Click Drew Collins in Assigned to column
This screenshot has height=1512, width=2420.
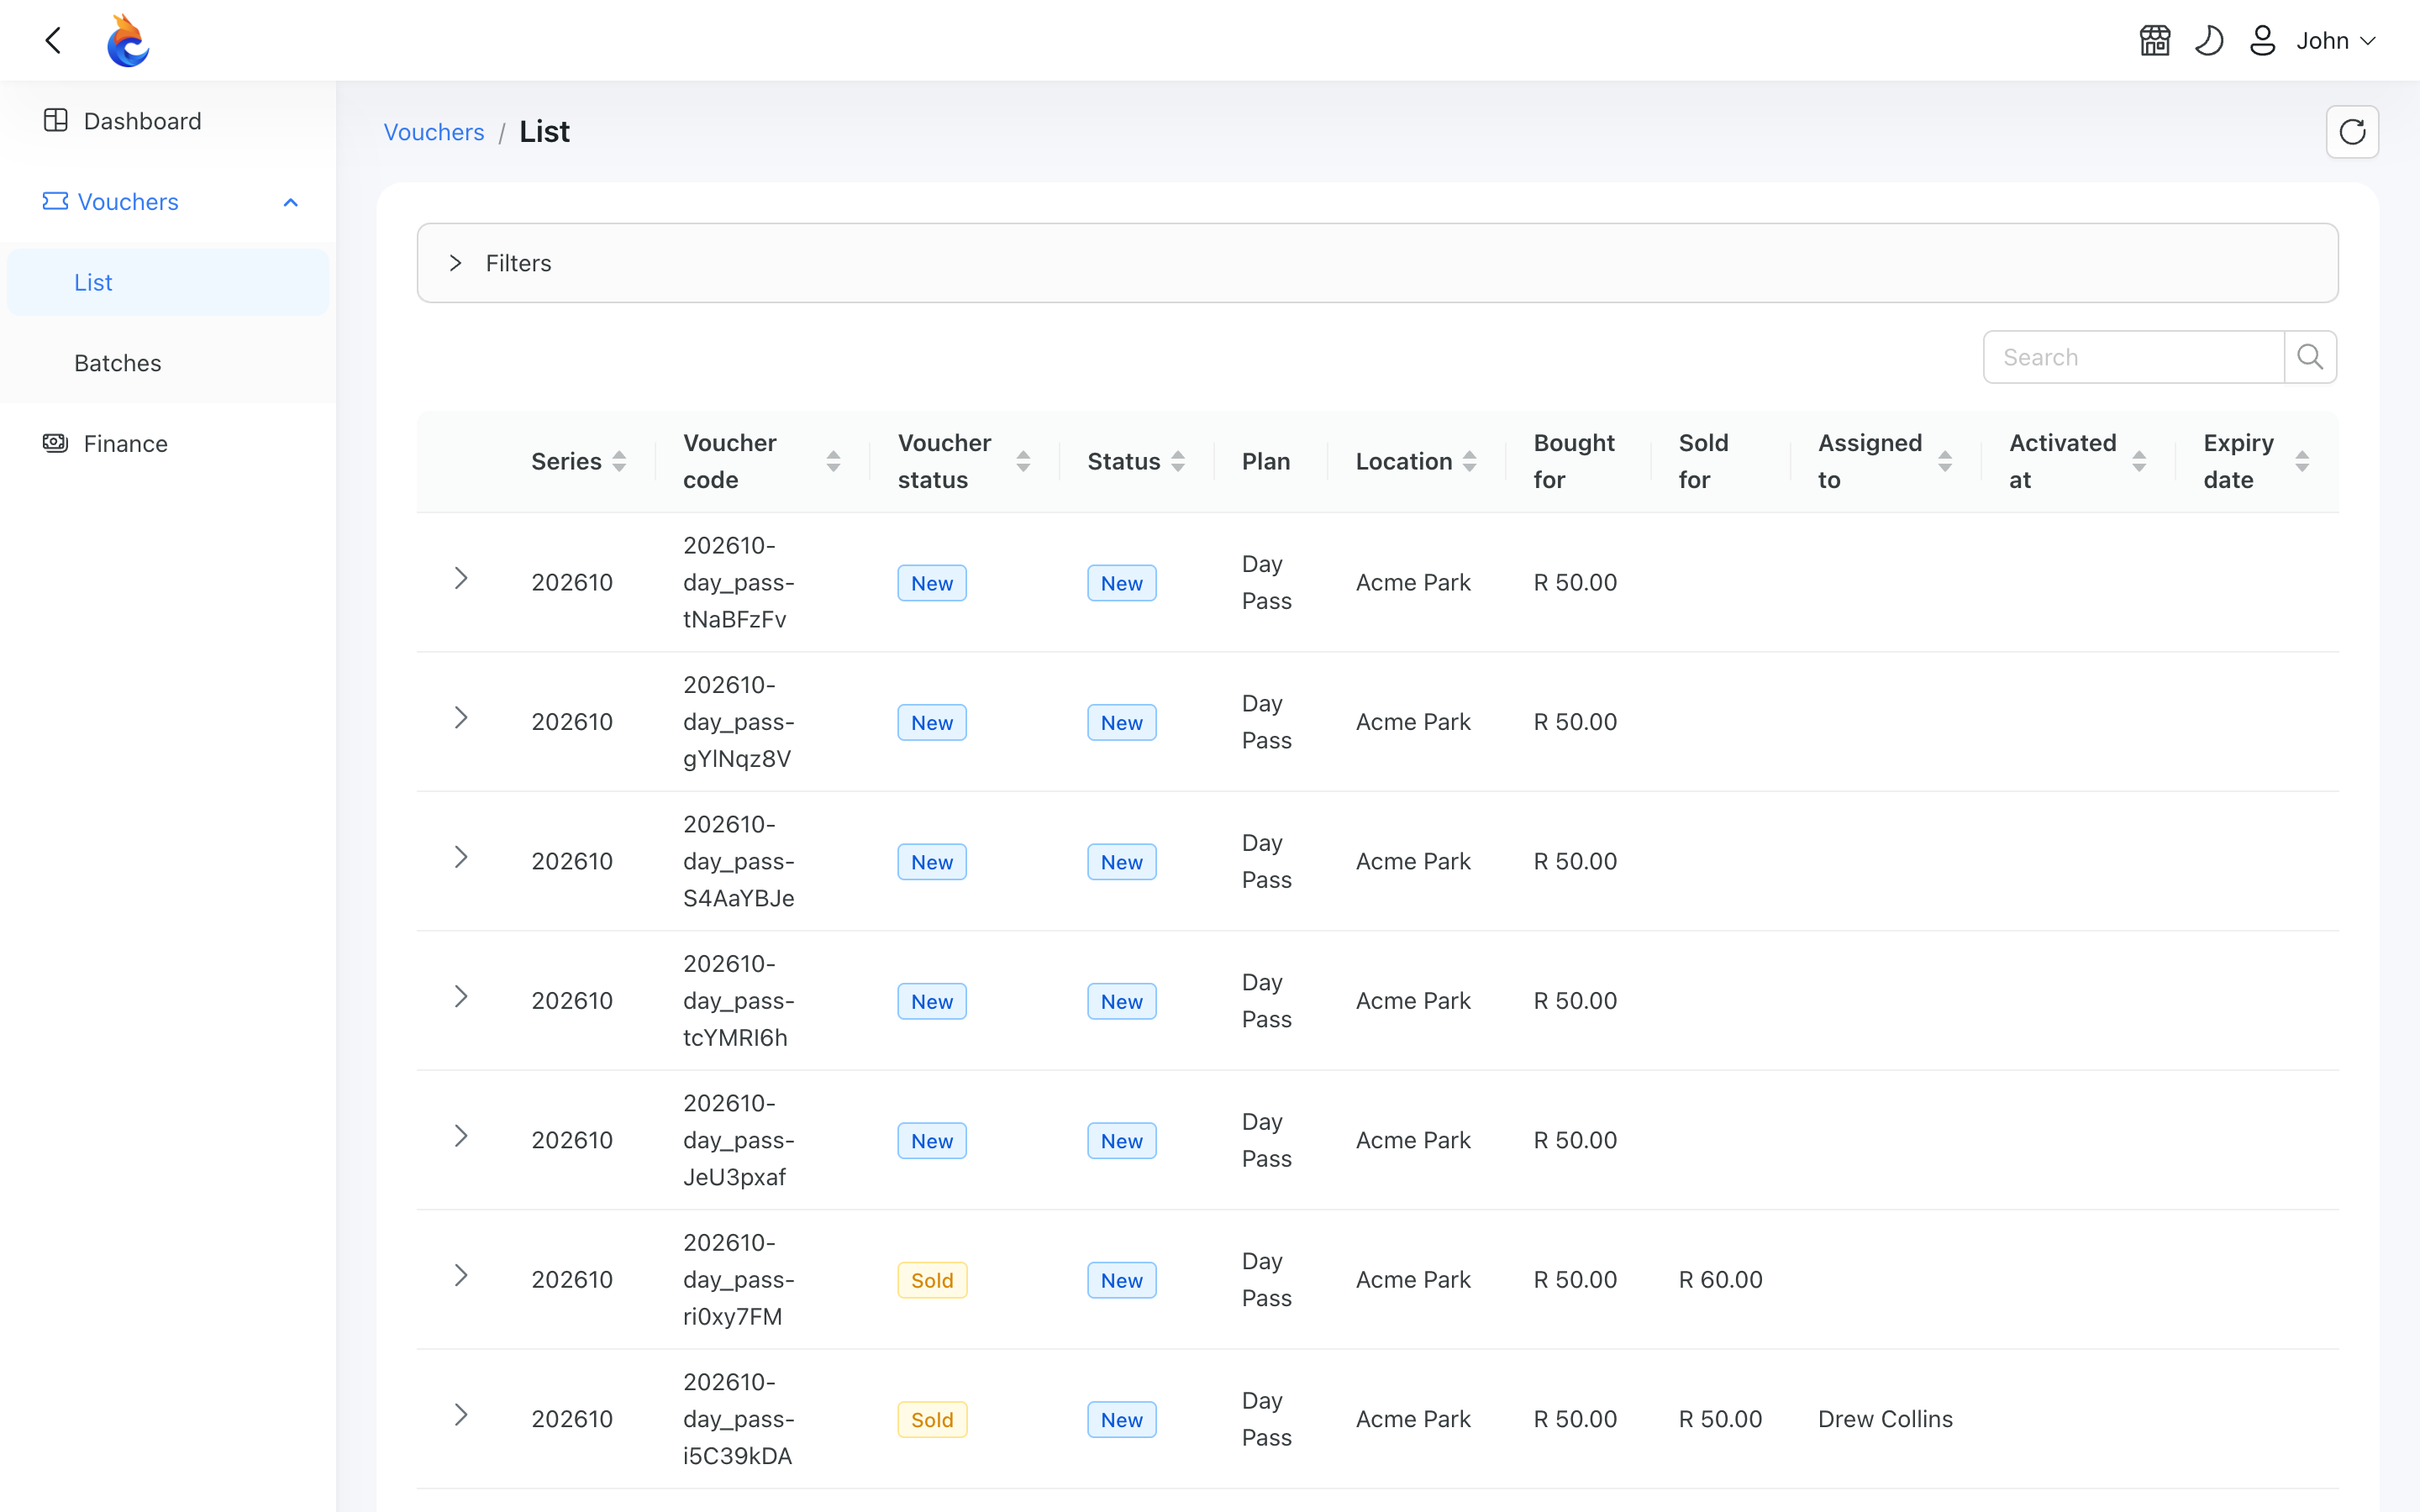1885,1419
